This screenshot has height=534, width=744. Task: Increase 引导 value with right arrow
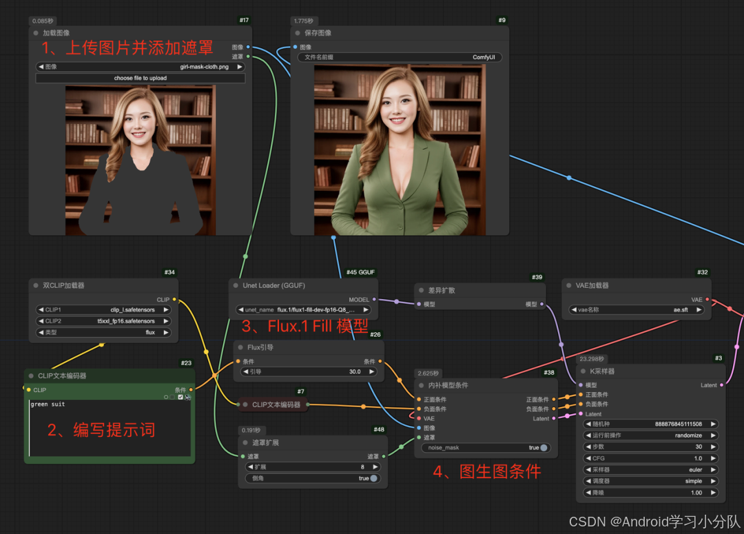point(371,371)
